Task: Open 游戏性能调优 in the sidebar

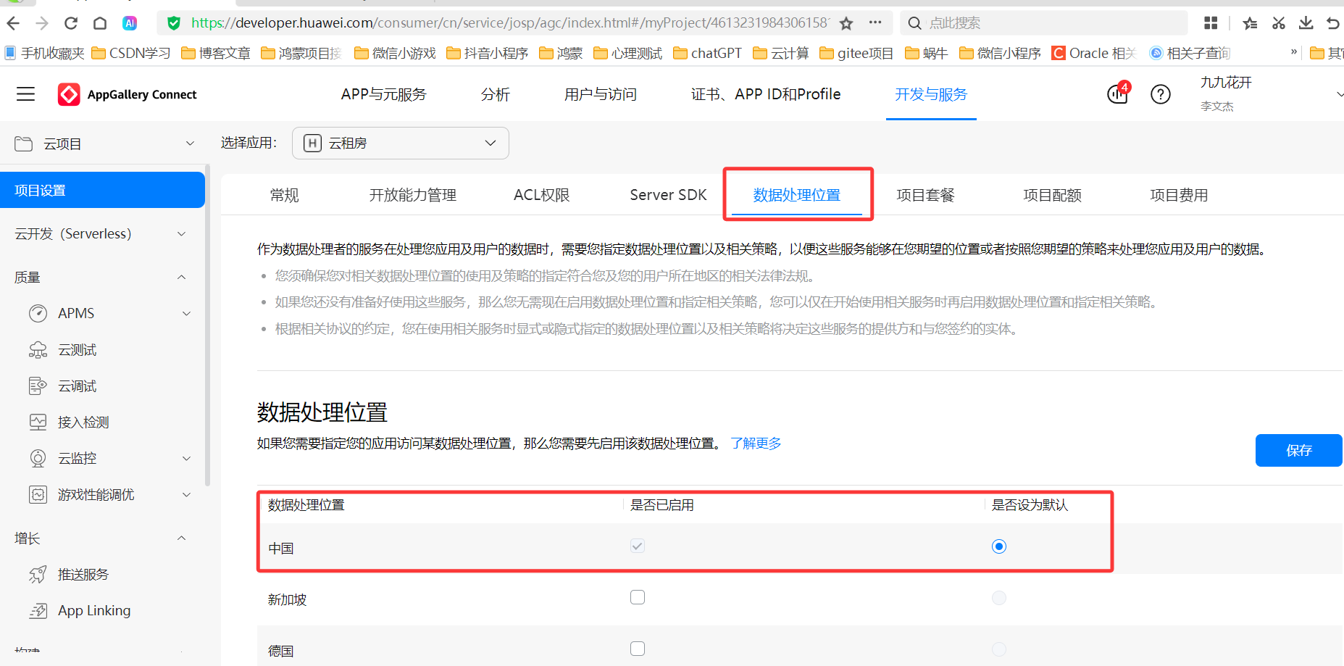Action: (x=96, y=495)
